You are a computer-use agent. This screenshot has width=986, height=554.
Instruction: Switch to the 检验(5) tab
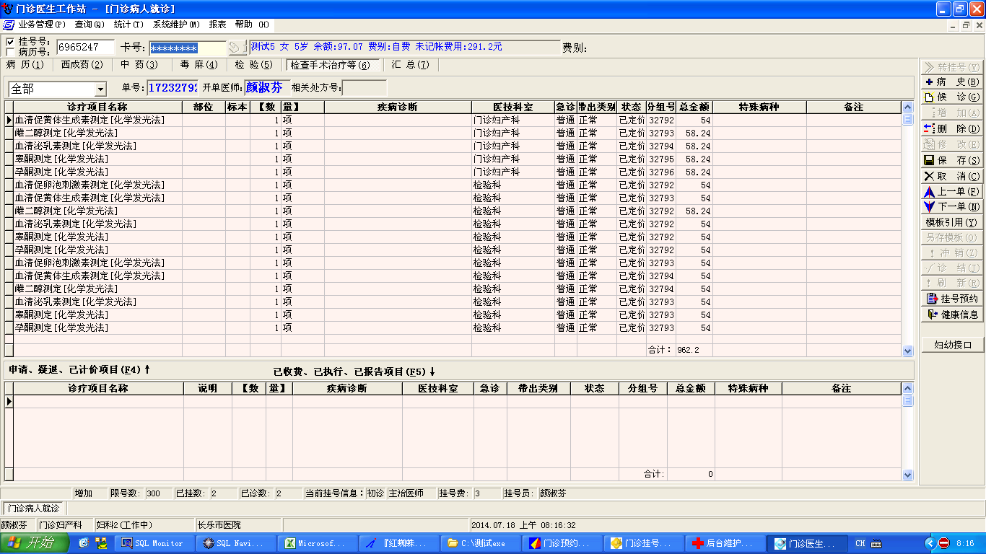(x=254, y=65)
